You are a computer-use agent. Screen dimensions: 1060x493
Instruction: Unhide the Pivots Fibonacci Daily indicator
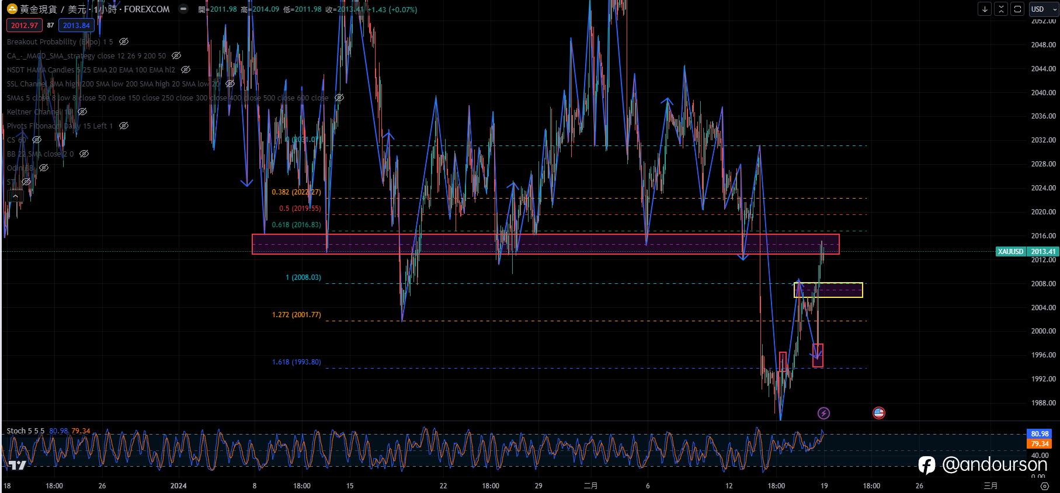pos(124,126)
